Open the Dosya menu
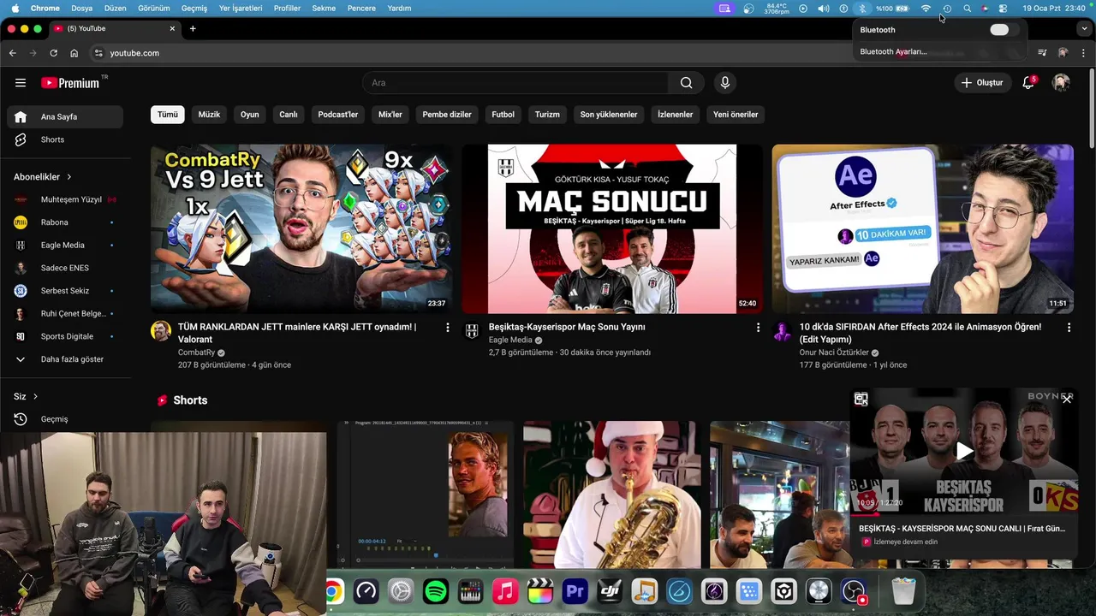The height and width of the screenshot is (616, 1096). pyautogui.click(x=81, y=9)
